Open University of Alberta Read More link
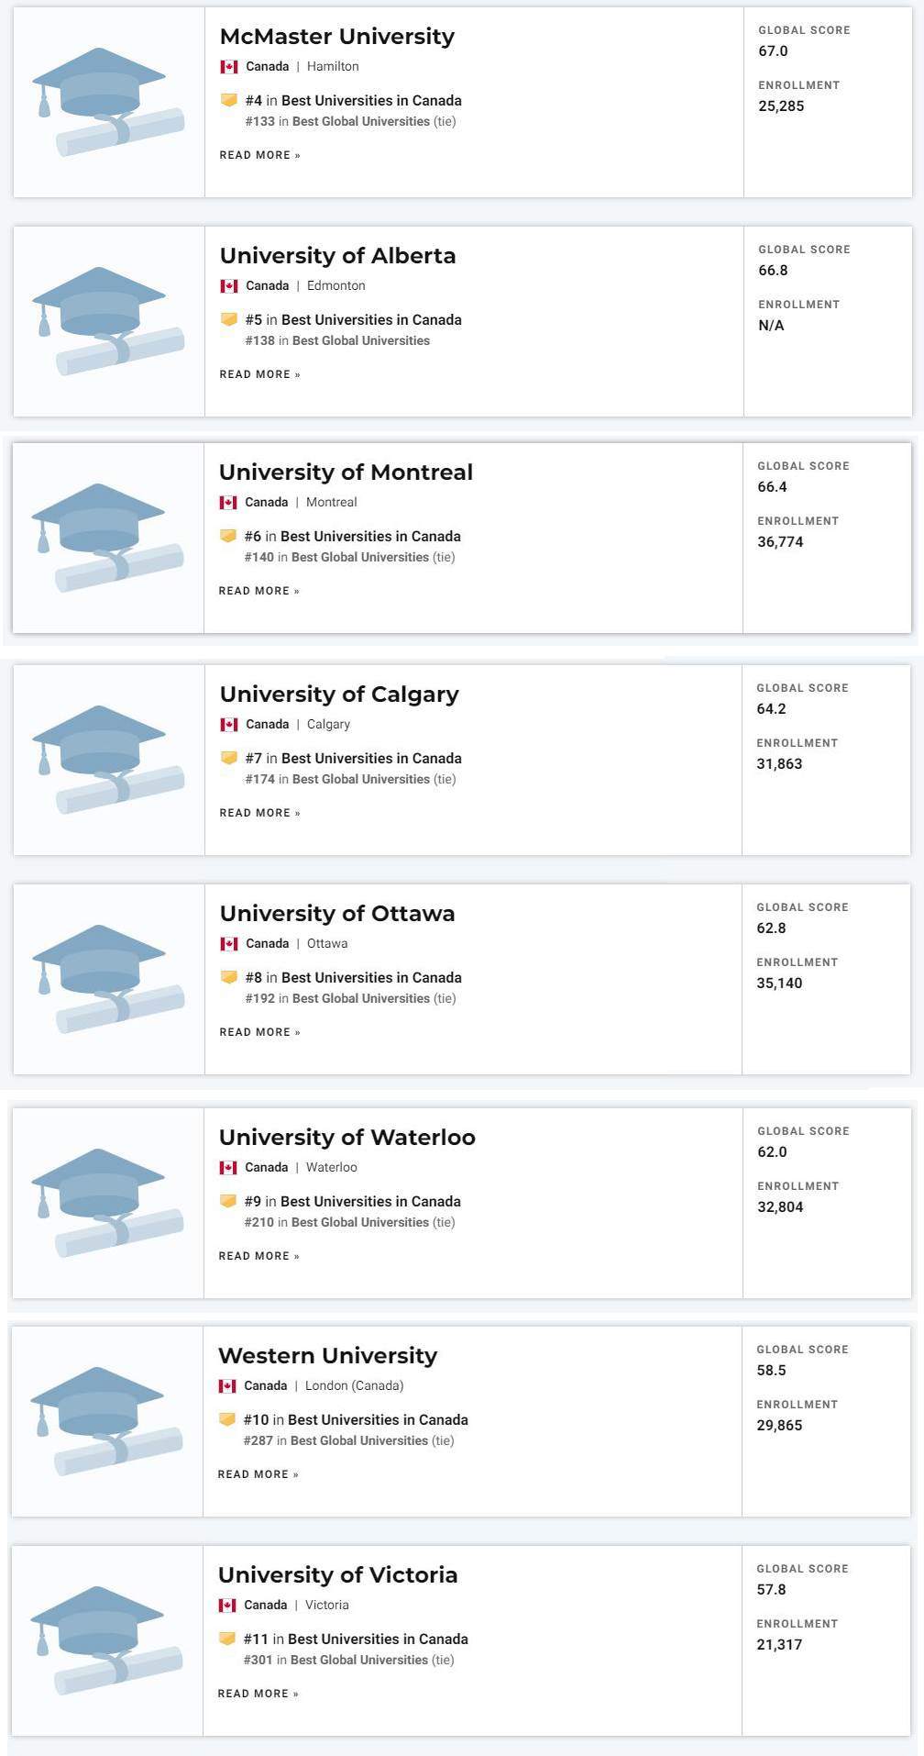The height and width of the screenshot is (1756, 924). coord(259,374)
